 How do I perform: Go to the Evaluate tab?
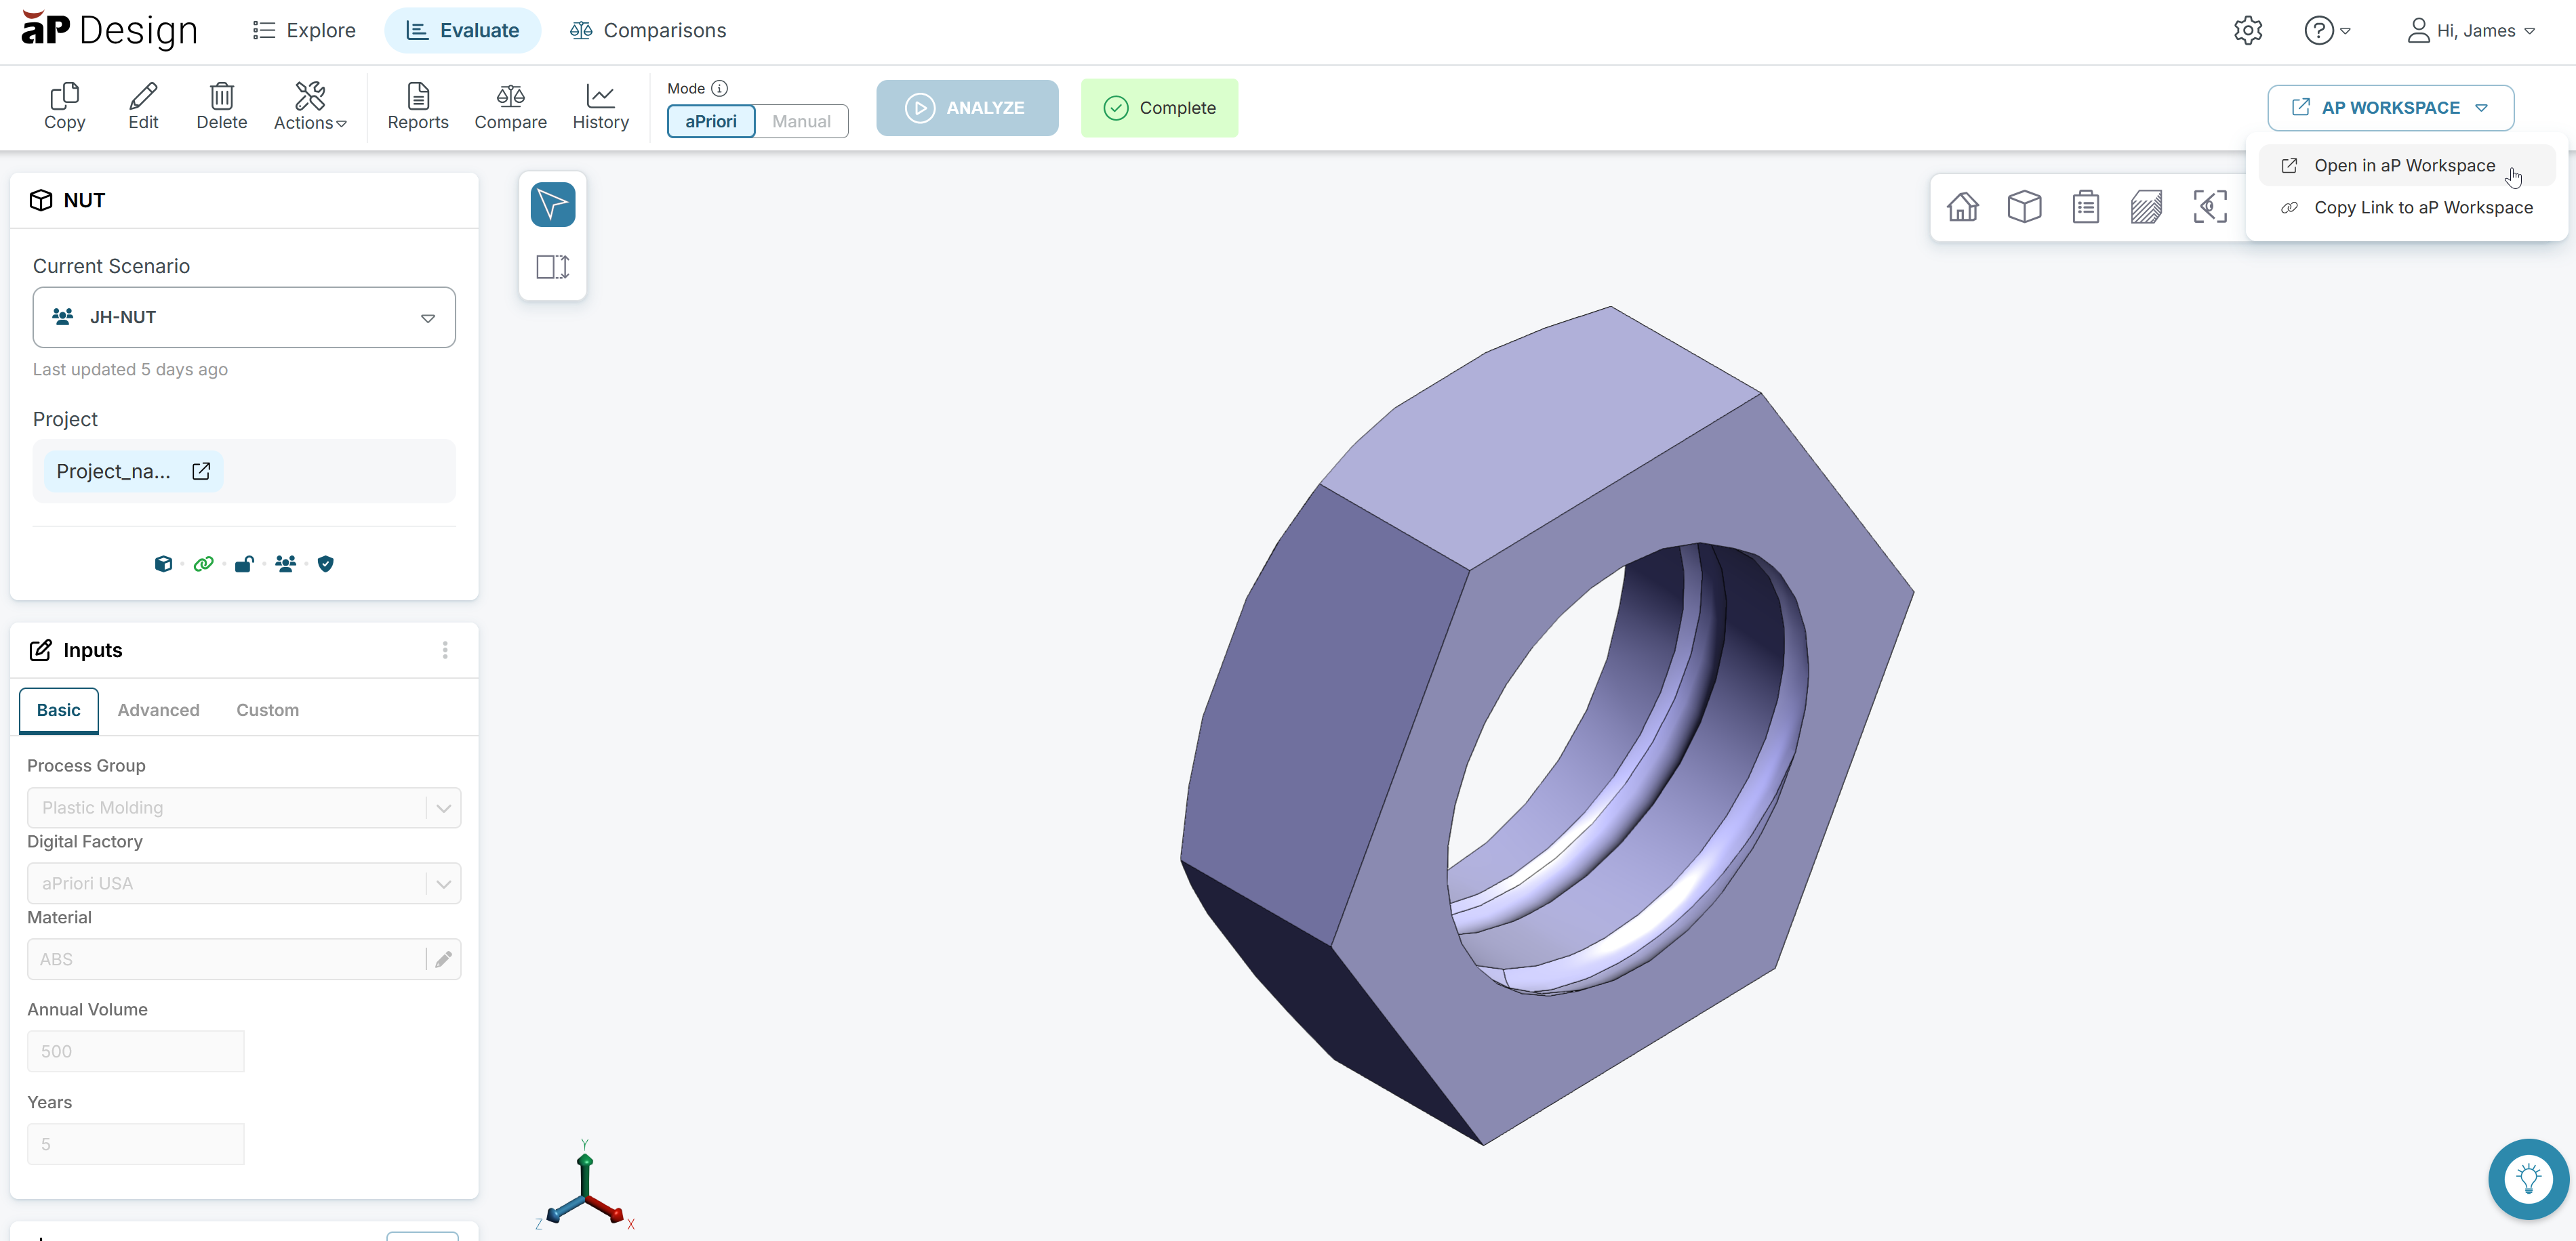pos(462,31)
